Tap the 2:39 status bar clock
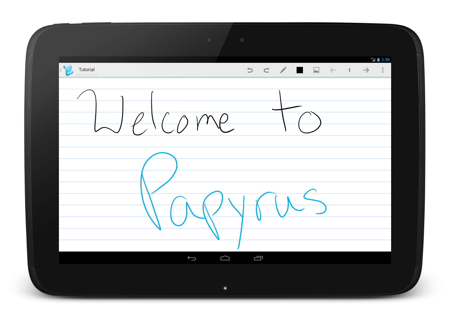 tap(385, 60)
